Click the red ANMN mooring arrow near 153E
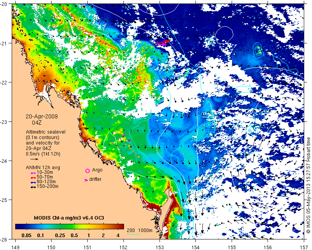Viewport: 312px width, 250px height. (x=162, y=42)
